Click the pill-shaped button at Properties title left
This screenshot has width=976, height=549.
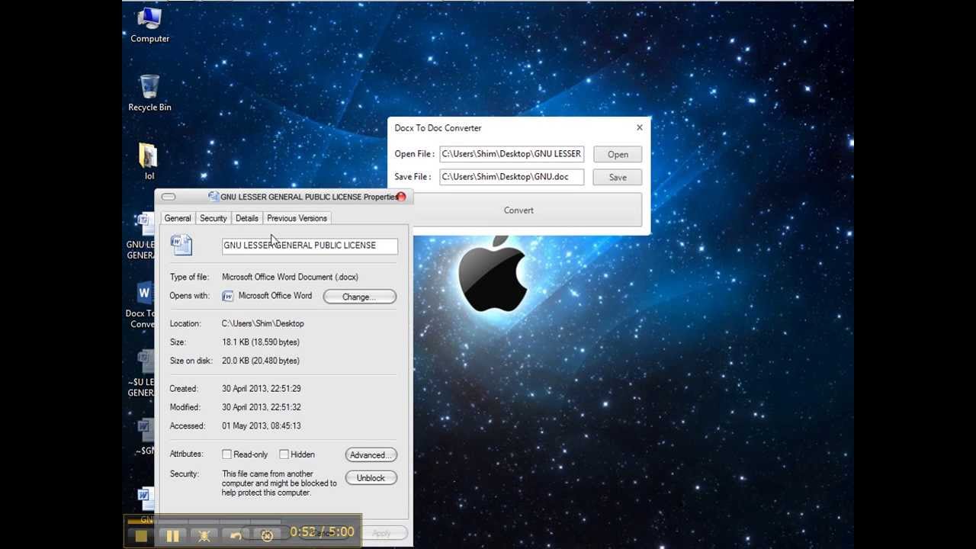[x=169, y=197]
